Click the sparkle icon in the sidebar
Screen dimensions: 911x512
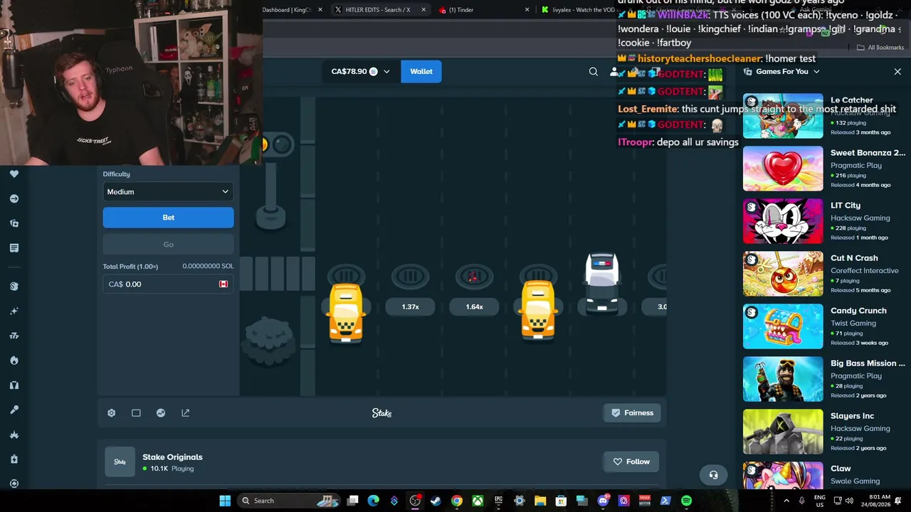pos(14,311)
